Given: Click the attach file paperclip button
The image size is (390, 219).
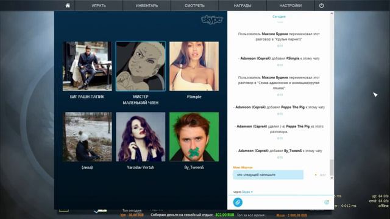Looking at the screenshot, I should pyautogui.click(x=238, y=202).
